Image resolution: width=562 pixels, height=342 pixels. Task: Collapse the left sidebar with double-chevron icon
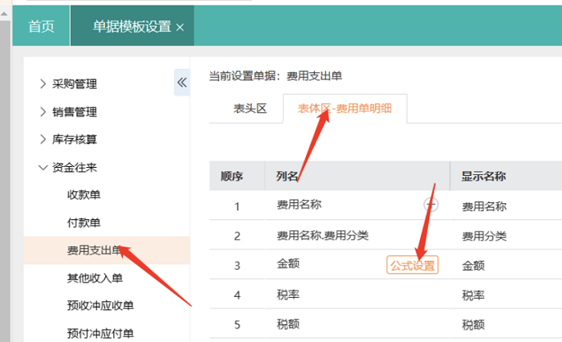182,83
